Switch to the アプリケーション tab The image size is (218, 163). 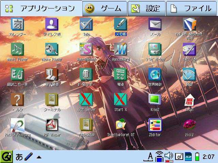42,8
